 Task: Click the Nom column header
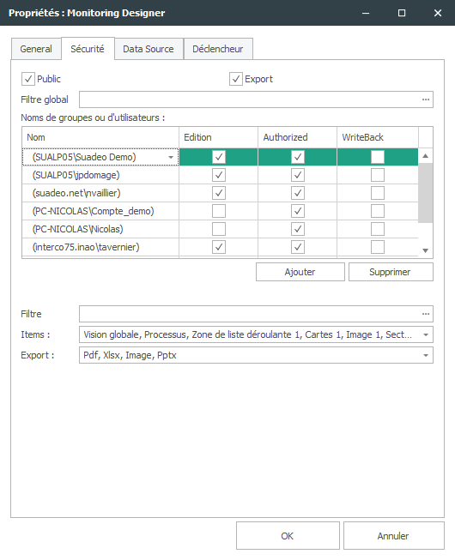coord(100,137)
